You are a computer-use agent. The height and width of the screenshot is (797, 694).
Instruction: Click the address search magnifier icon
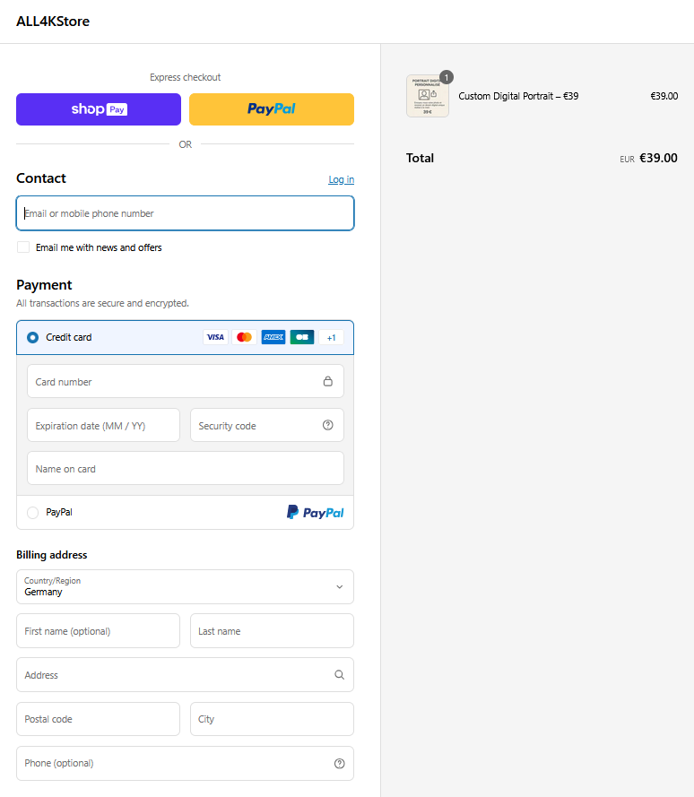pyautogui.click(x=339, y=675)
